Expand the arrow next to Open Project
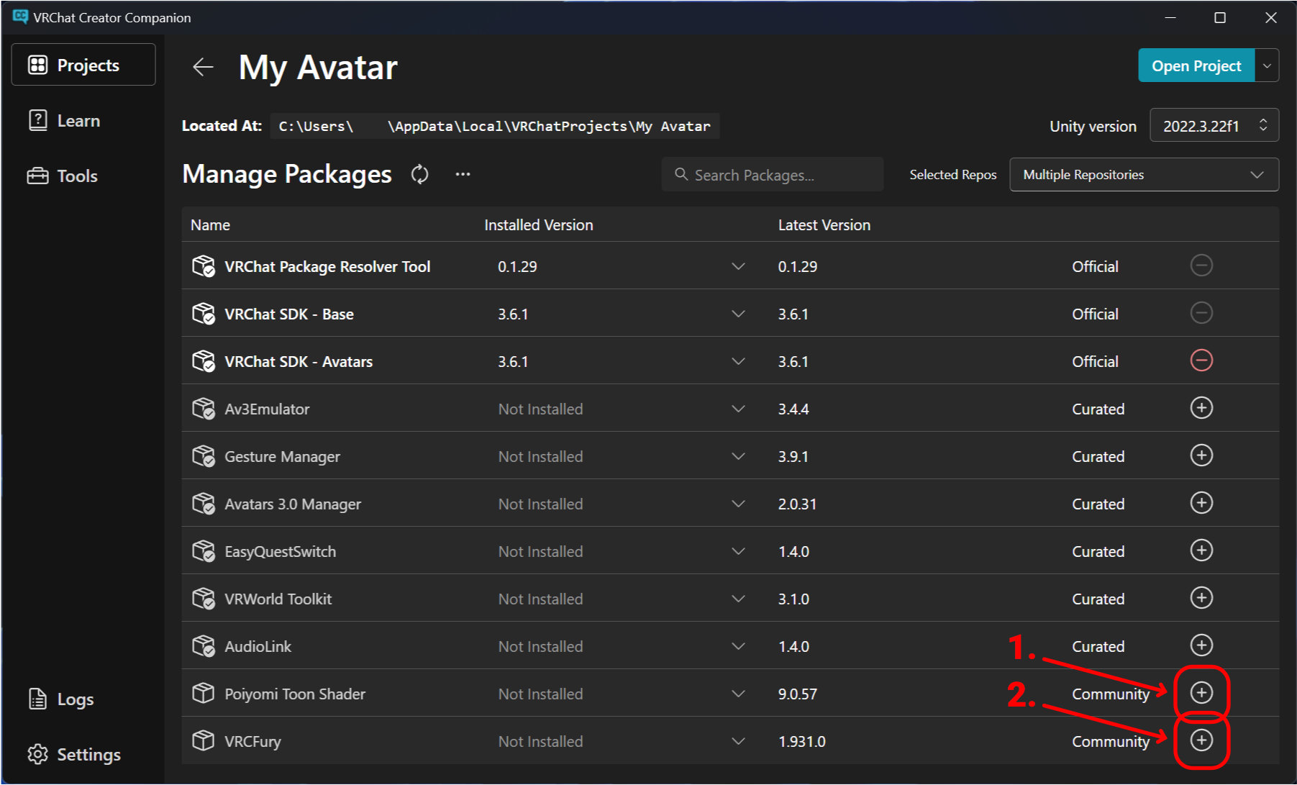The height and width of the screenshot is (785, 1297). (1267, 65)
